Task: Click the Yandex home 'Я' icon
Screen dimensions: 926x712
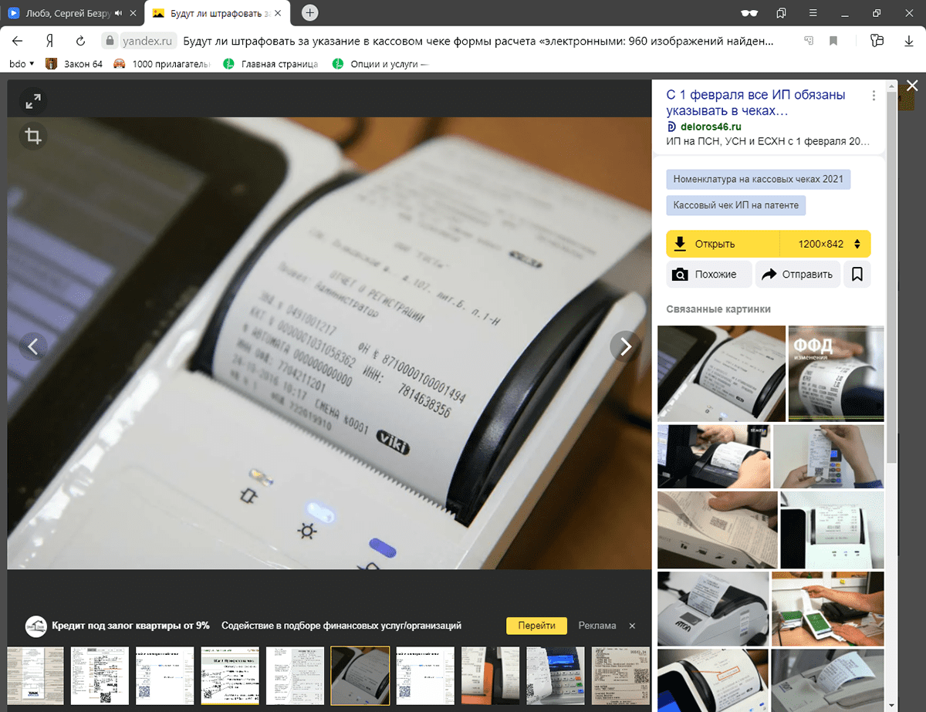Action: pyautogui.click(x=49, y=40)
